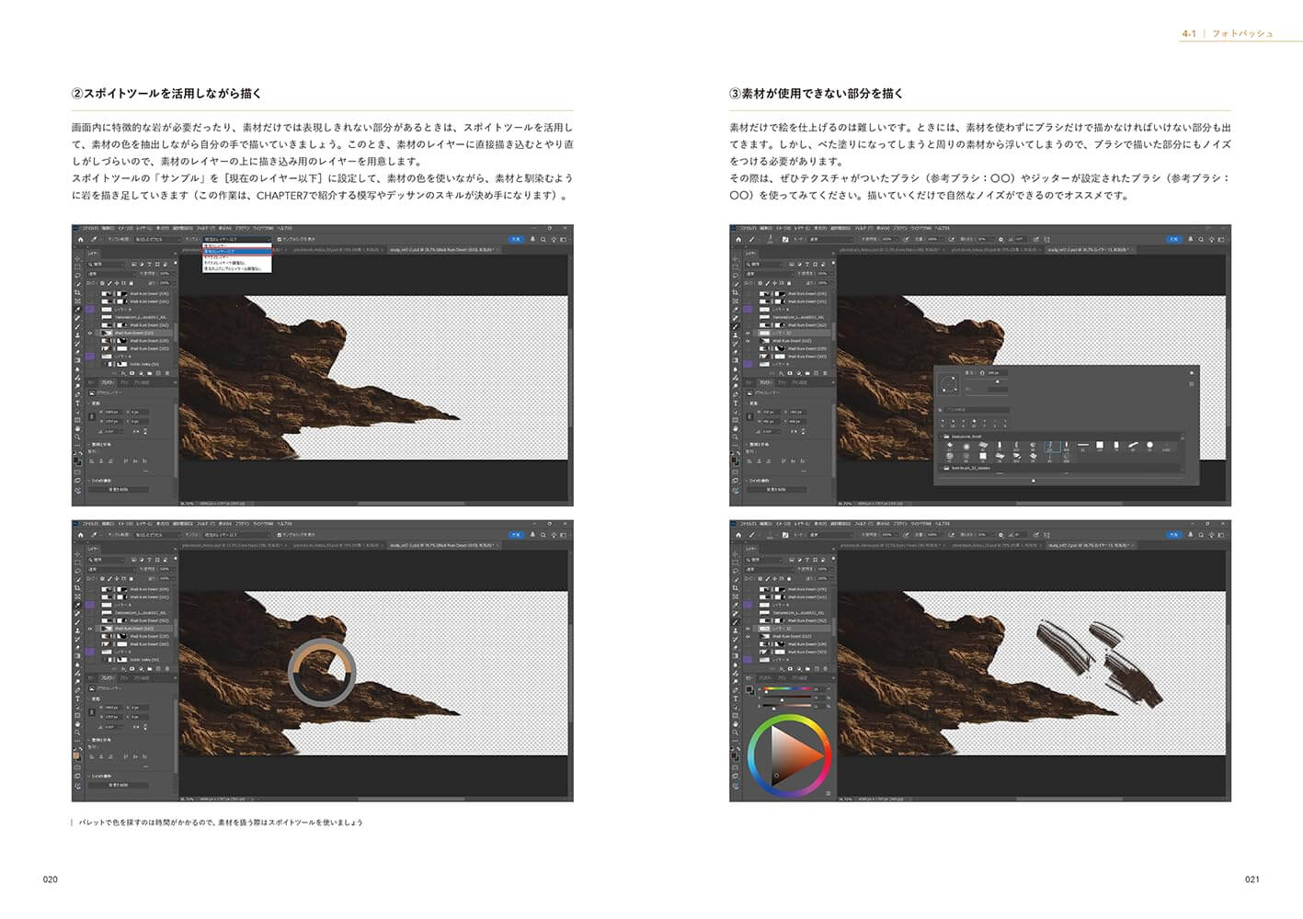Choose the Type tool in top-left screenshot's toolbar
The height and width of the screenshot is (919, 1303).
pyautogui.click(x=78, y=402)
